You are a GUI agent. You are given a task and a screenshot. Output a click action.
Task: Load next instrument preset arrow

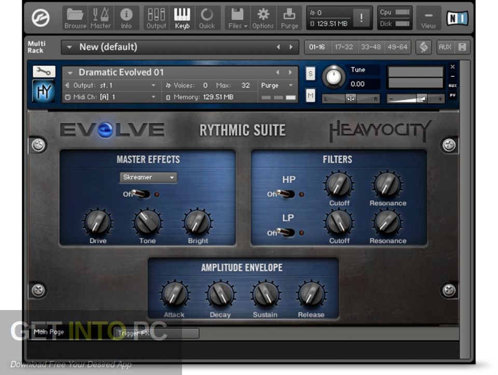[290, 73]
